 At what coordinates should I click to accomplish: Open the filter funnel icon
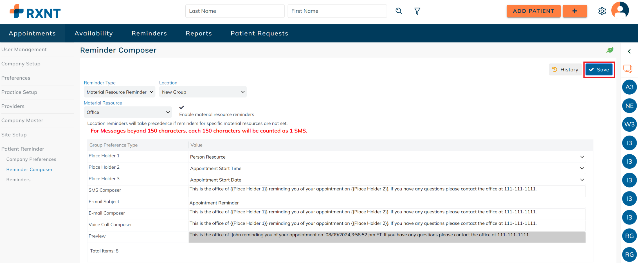coord(417,11)
